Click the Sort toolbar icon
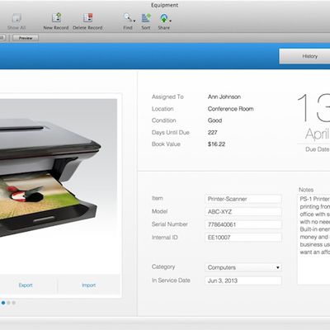Viewport: 330px width, 330px height. pos(146,18)
